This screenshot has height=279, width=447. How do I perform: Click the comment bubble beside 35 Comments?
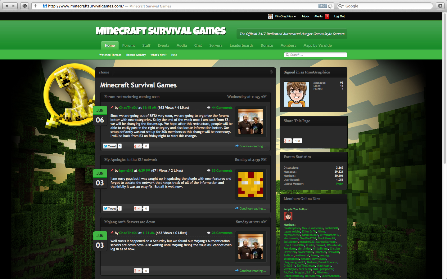pos(209,170)
